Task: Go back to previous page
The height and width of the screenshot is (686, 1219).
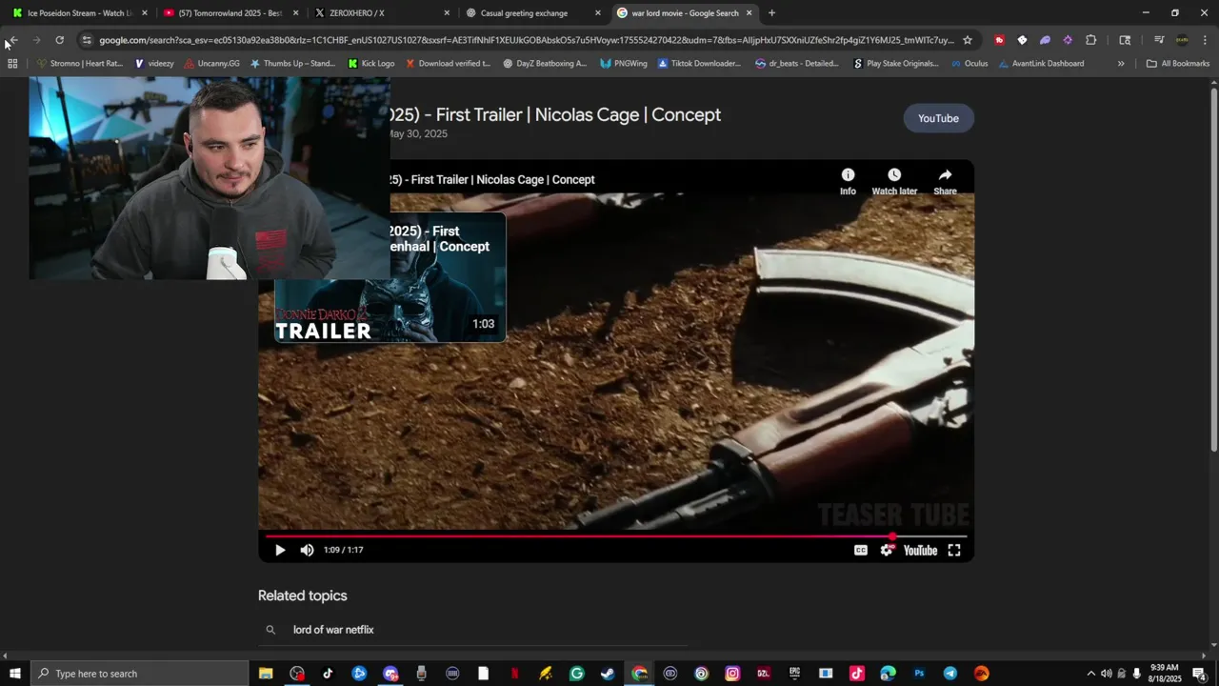Action: (x=12, y=40)
